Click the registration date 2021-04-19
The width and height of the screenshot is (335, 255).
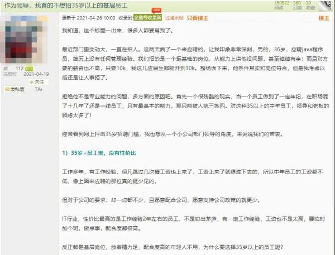36,74
